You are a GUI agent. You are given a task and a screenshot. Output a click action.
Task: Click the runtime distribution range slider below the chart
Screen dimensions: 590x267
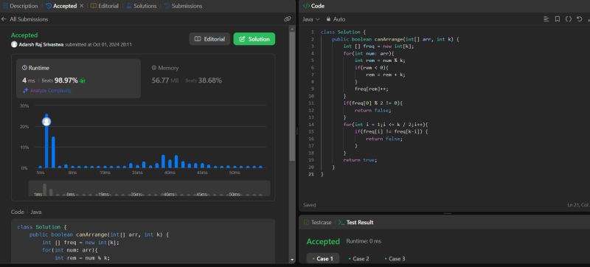(x=150, y=188)
